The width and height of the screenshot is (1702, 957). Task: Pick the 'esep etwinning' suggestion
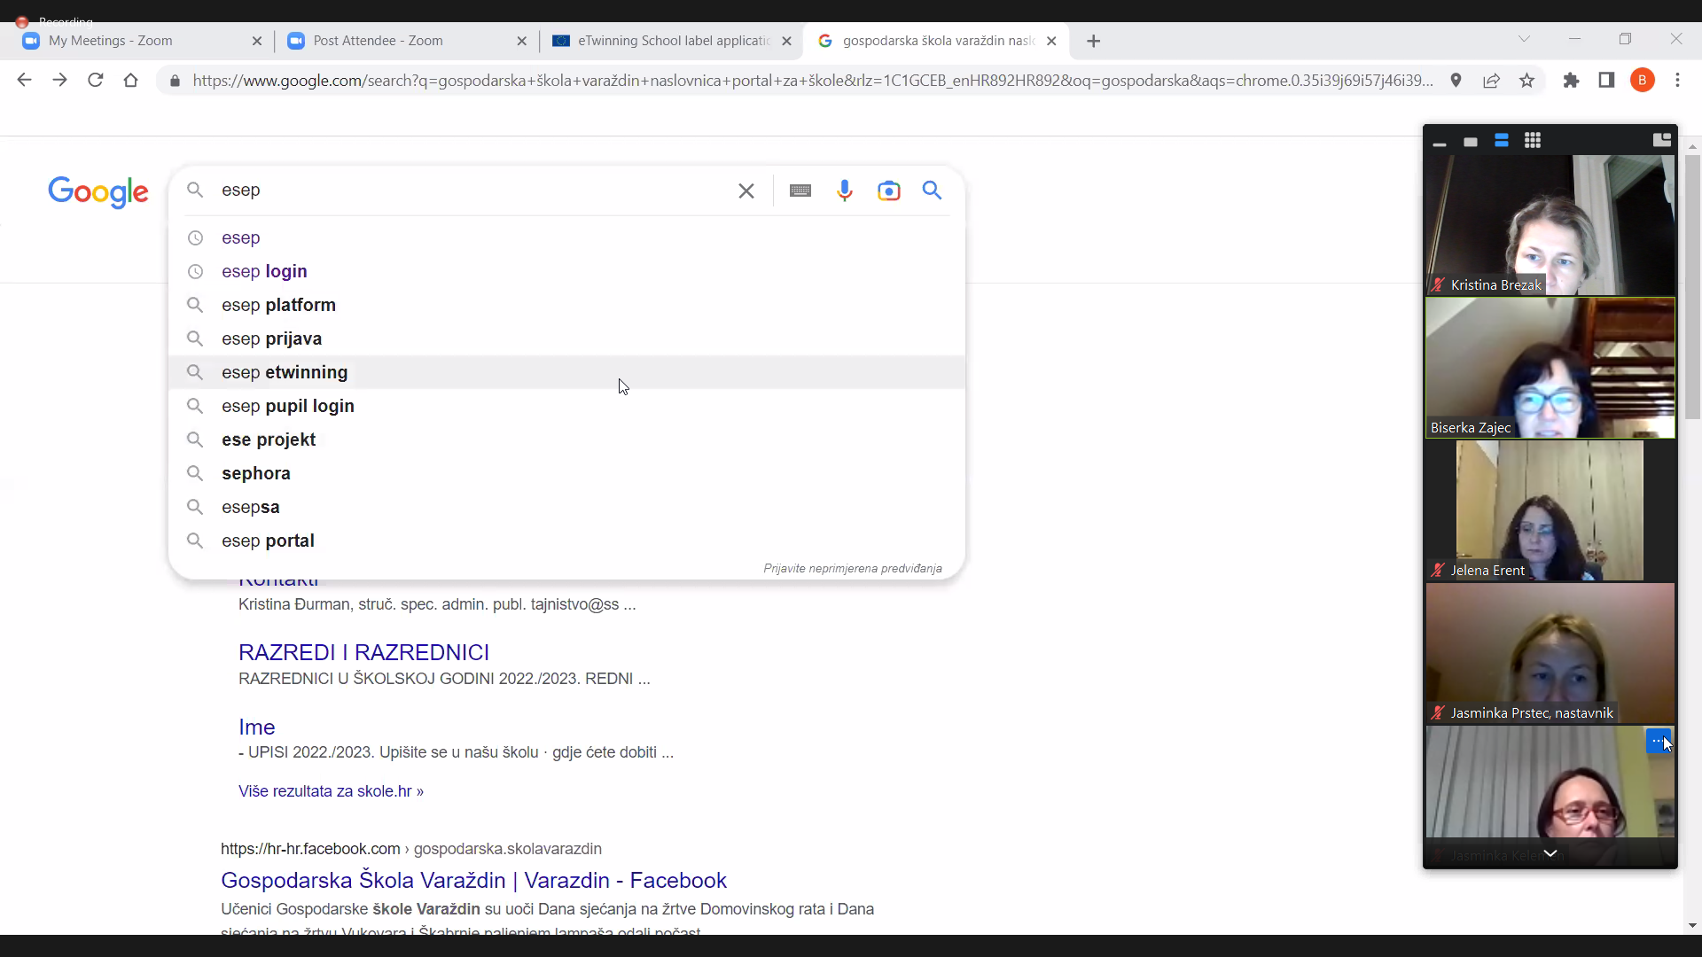(566, 372)
